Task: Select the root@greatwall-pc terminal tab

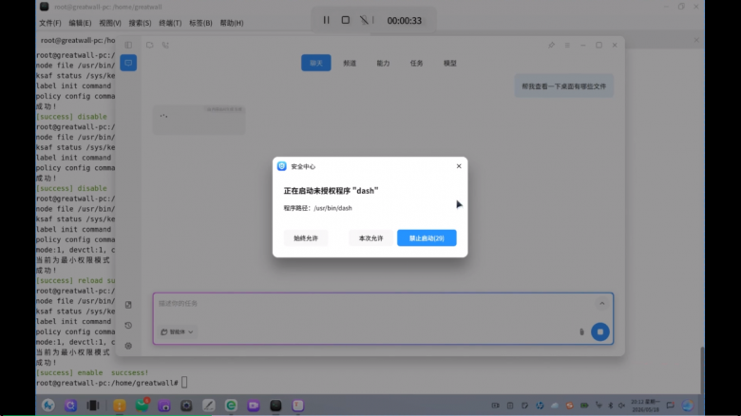Action: pos(78,40)
